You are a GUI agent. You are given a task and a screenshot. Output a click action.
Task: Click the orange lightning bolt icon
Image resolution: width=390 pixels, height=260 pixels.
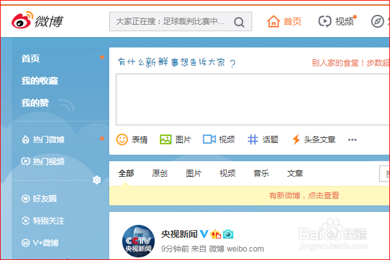[x=296, y=139]
